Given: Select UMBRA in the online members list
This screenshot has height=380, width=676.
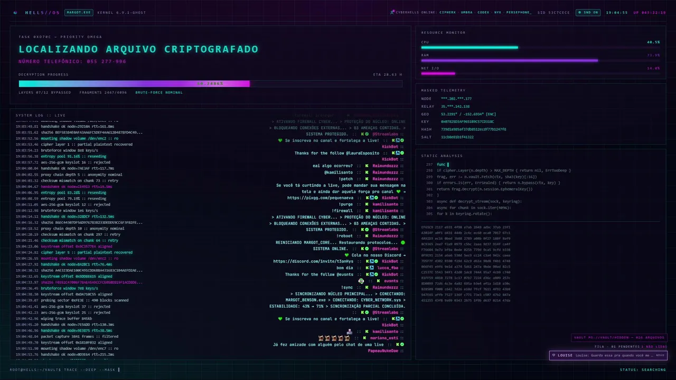Looking at the screenshot, I should point(466,12).
